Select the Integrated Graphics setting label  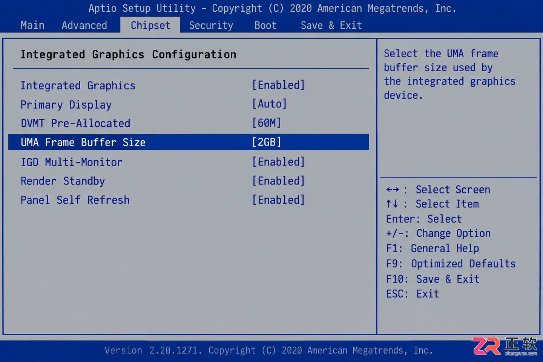78,86
